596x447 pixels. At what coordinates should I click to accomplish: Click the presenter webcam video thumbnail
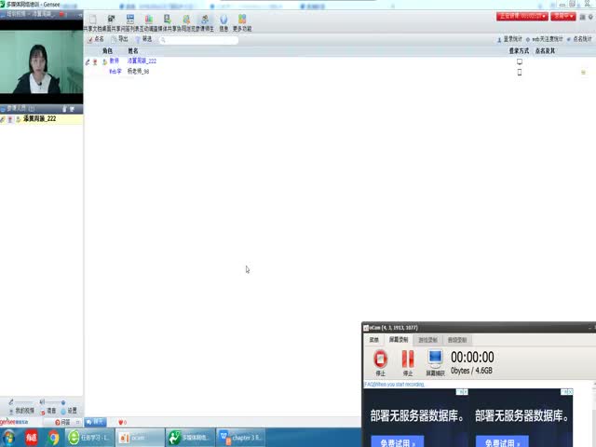point(41,62)
